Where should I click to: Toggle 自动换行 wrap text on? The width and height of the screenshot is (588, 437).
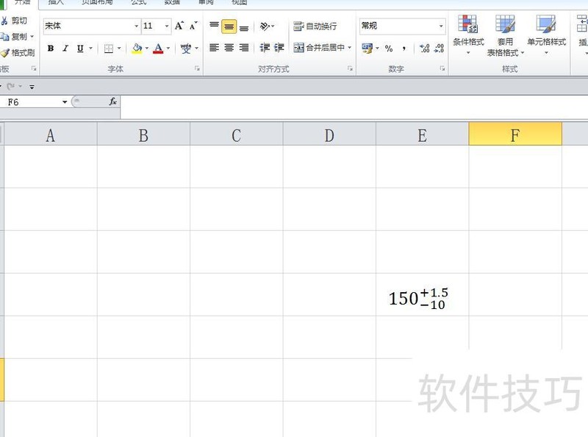(315, 25)
